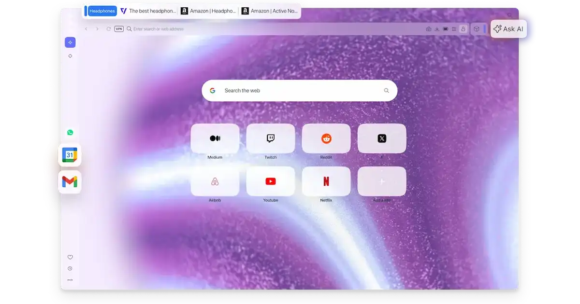
Task: Open Gmail from the sidebar
Action: pyautogui.click(x=70, y=182)
